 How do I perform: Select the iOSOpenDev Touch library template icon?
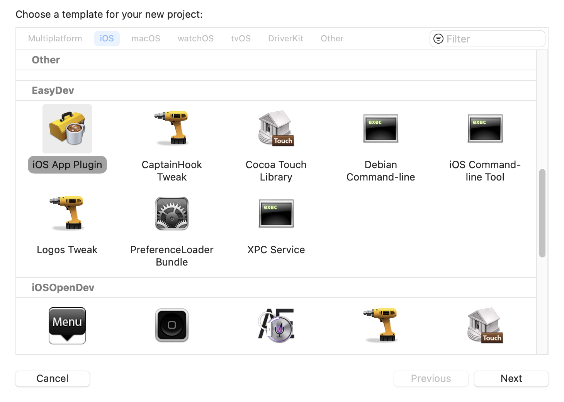(x=485, y=325)
